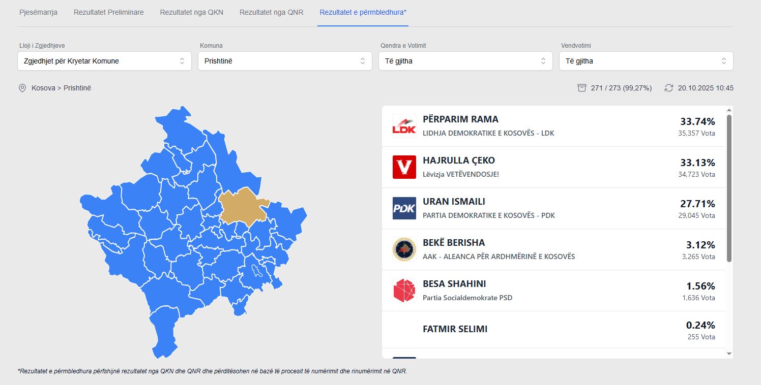
Task: Expand the Vendvotimi dropdown
Action: point(646,61)
